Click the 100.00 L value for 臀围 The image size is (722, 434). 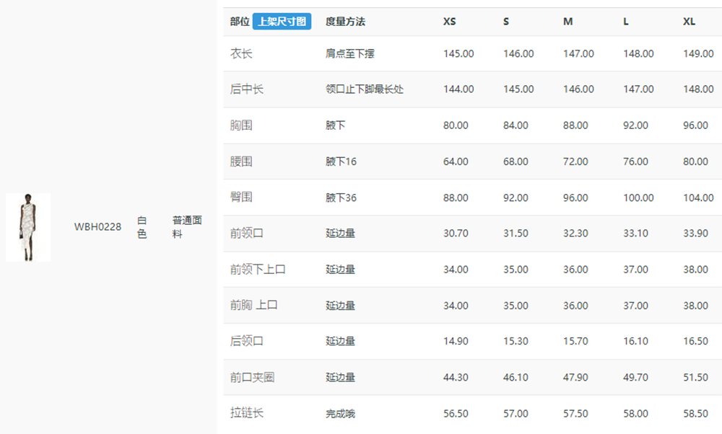[639, 198]
